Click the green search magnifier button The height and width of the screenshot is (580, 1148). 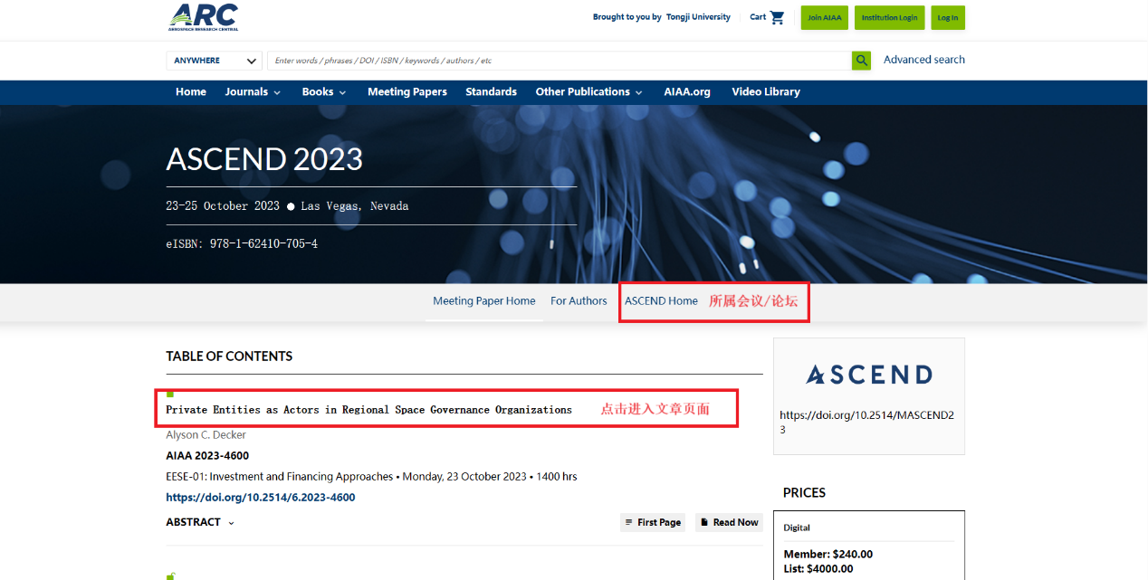[x=861, y=61]
